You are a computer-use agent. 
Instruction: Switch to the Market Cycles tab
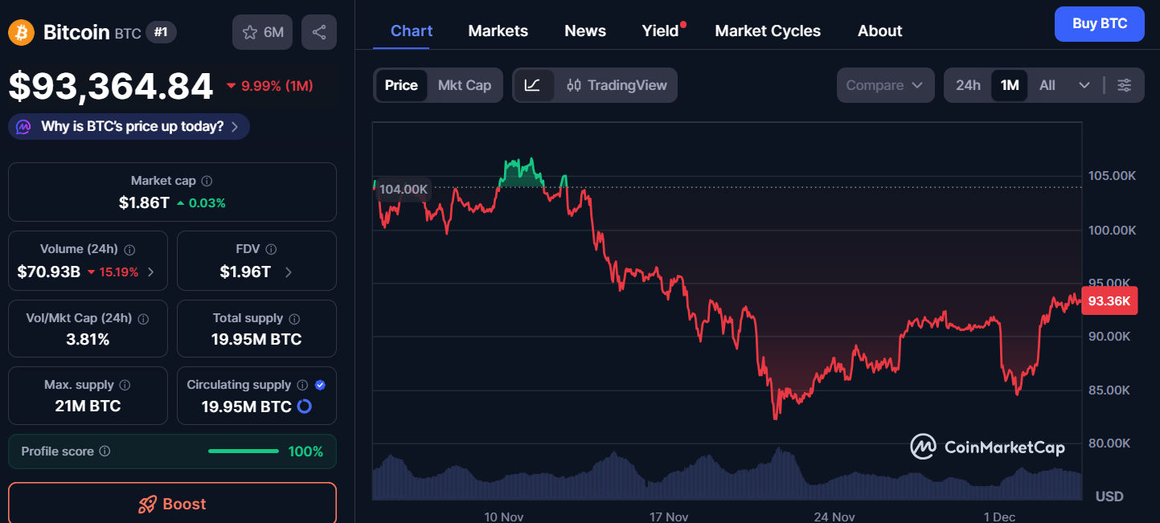(x=767, y=31)
